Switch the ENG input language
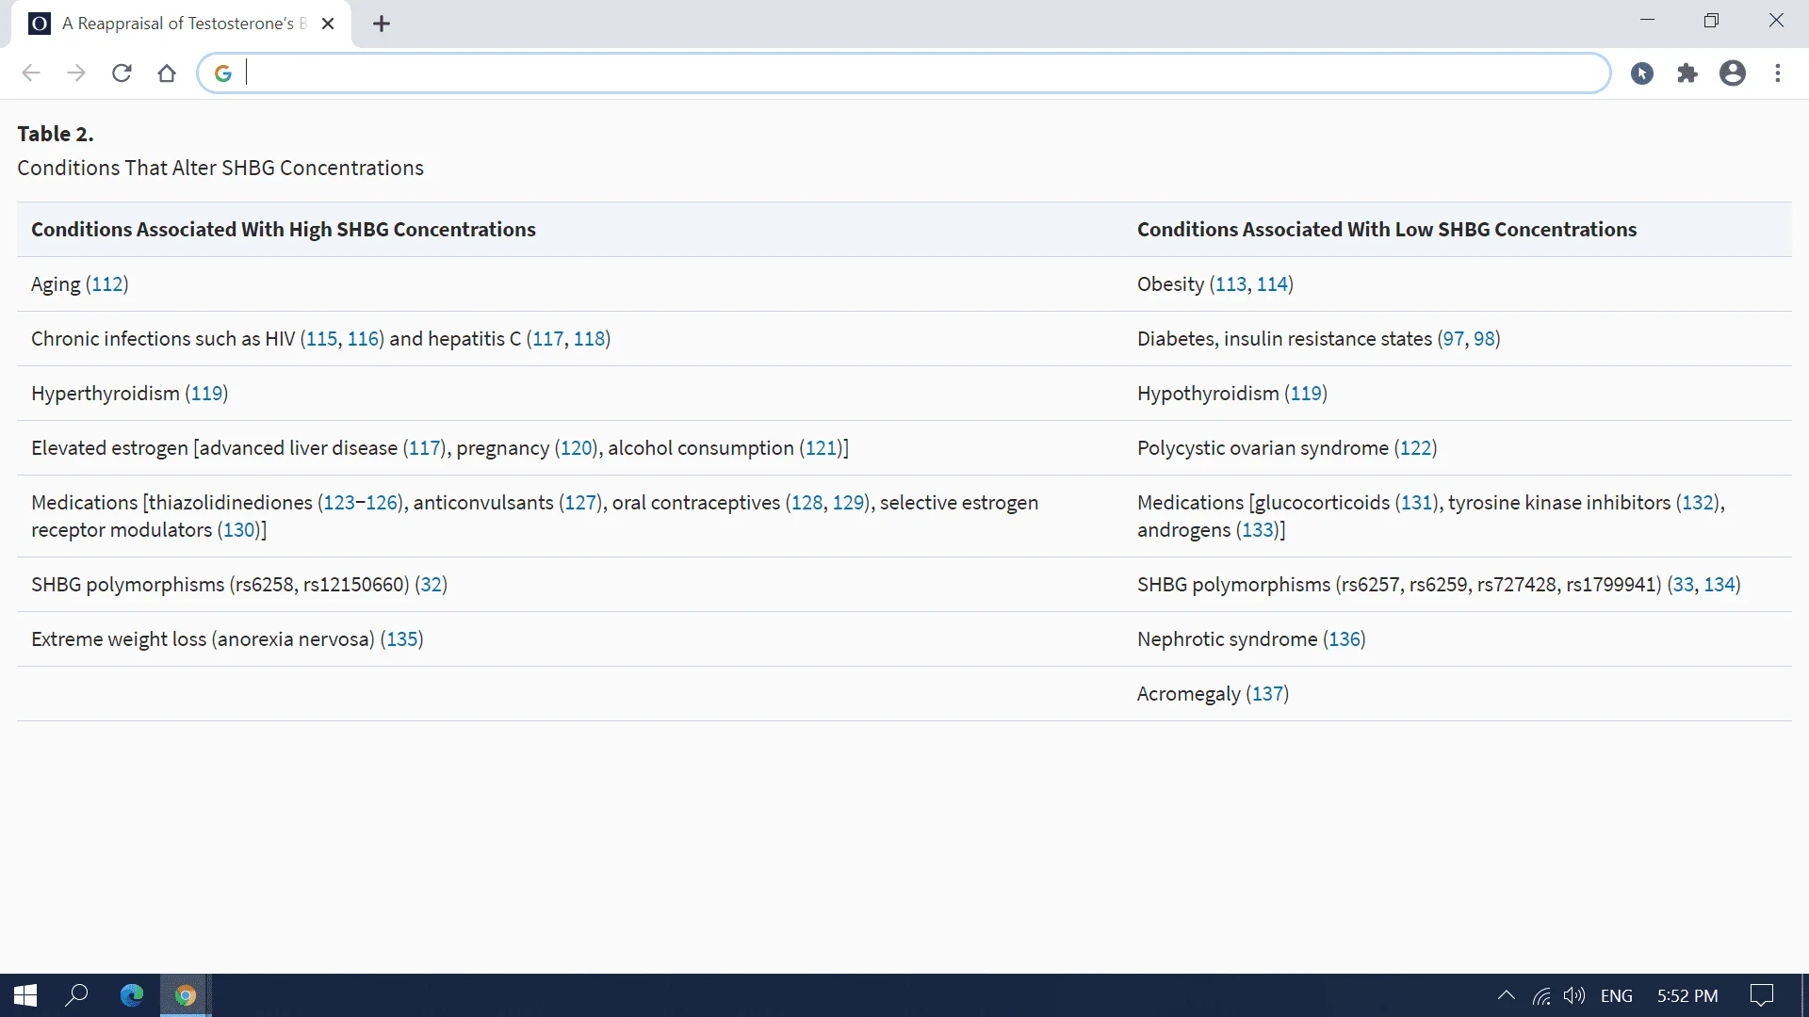 pos(1617,995)
